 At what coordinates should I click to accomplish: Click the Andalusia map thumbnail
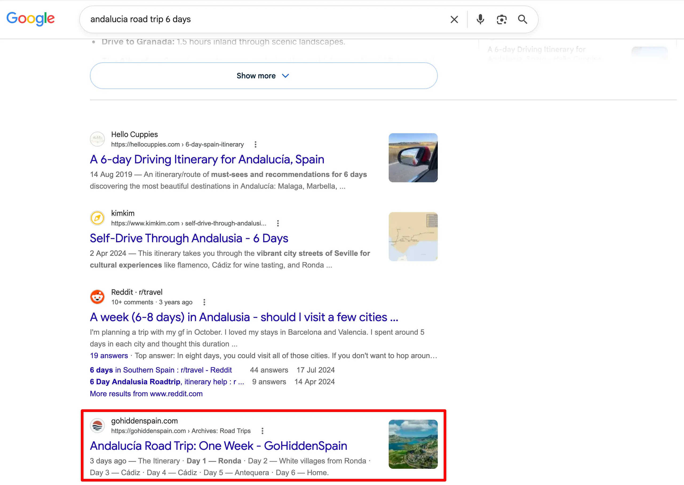pos(413,237)
